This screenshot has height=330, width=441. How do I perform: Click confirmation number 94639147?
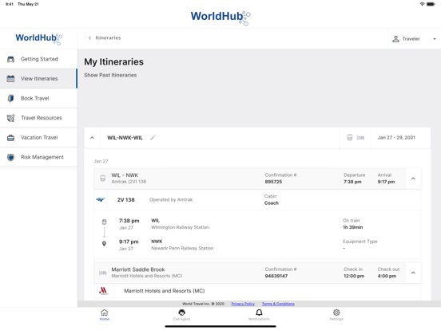pos(276,276)
